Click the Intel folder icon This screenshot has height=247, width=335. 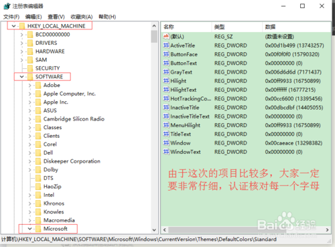pos(38,195)
